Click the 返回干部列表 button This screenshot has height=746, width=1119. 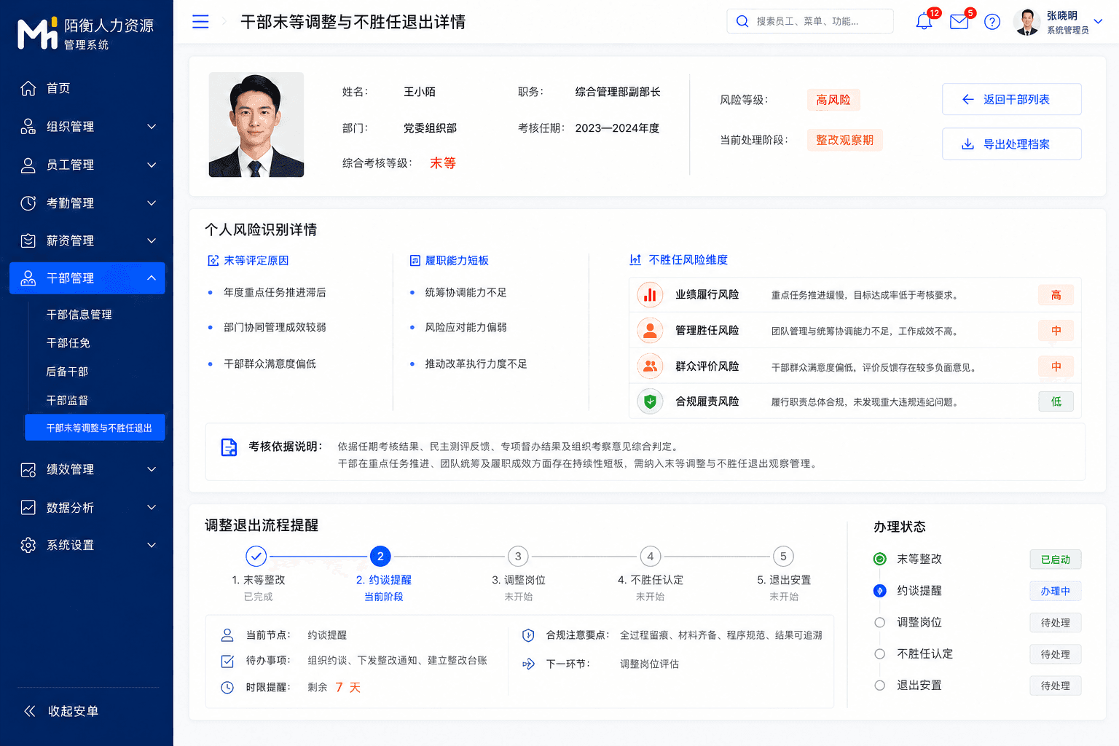point(1011,99)
